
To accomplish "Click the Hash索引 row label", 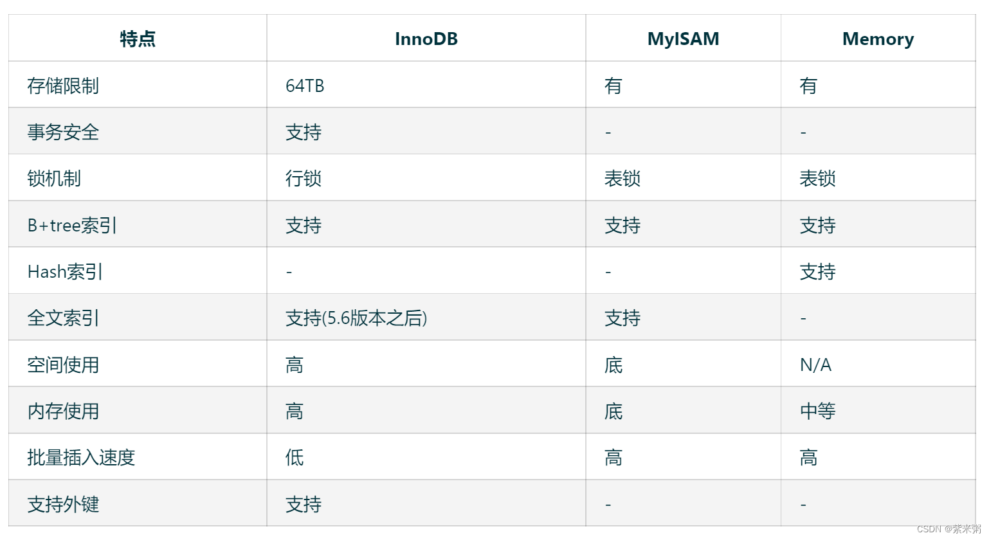I will pos(65,271).
